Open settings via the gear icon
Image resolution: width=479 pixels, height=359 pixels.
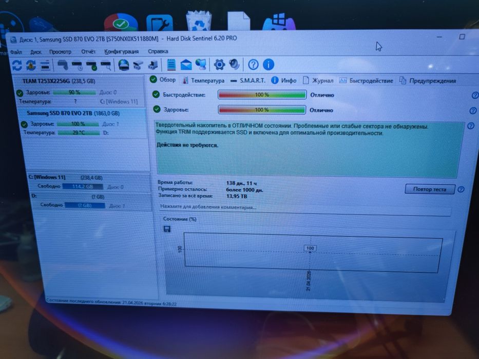coord(219,65)
